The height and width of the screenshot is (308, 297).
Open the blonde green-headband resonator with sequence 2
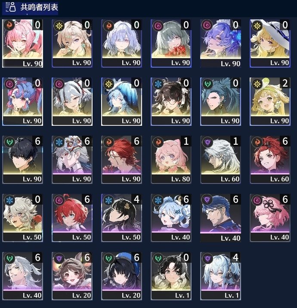(270, 101)
